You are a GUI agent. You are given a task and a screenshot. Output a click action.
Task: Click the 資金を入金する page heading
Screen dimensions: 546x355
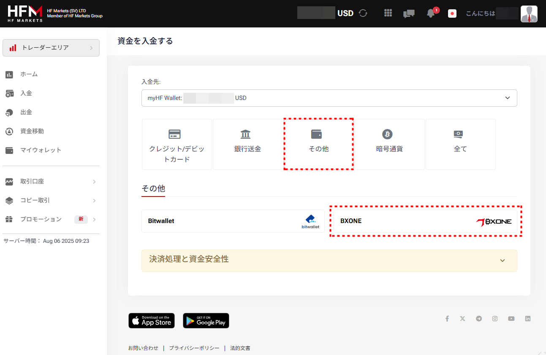pos(145,41)
